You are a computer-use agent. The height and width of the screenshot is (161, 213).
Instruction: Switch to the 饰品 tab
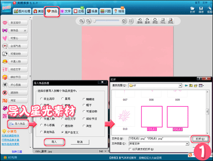tap(52, 11)
